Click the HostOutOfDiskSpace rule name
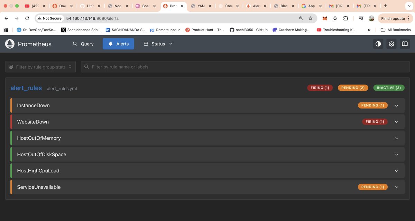The width and height of the screenshot is (415, 221). (x=41, y=154)
